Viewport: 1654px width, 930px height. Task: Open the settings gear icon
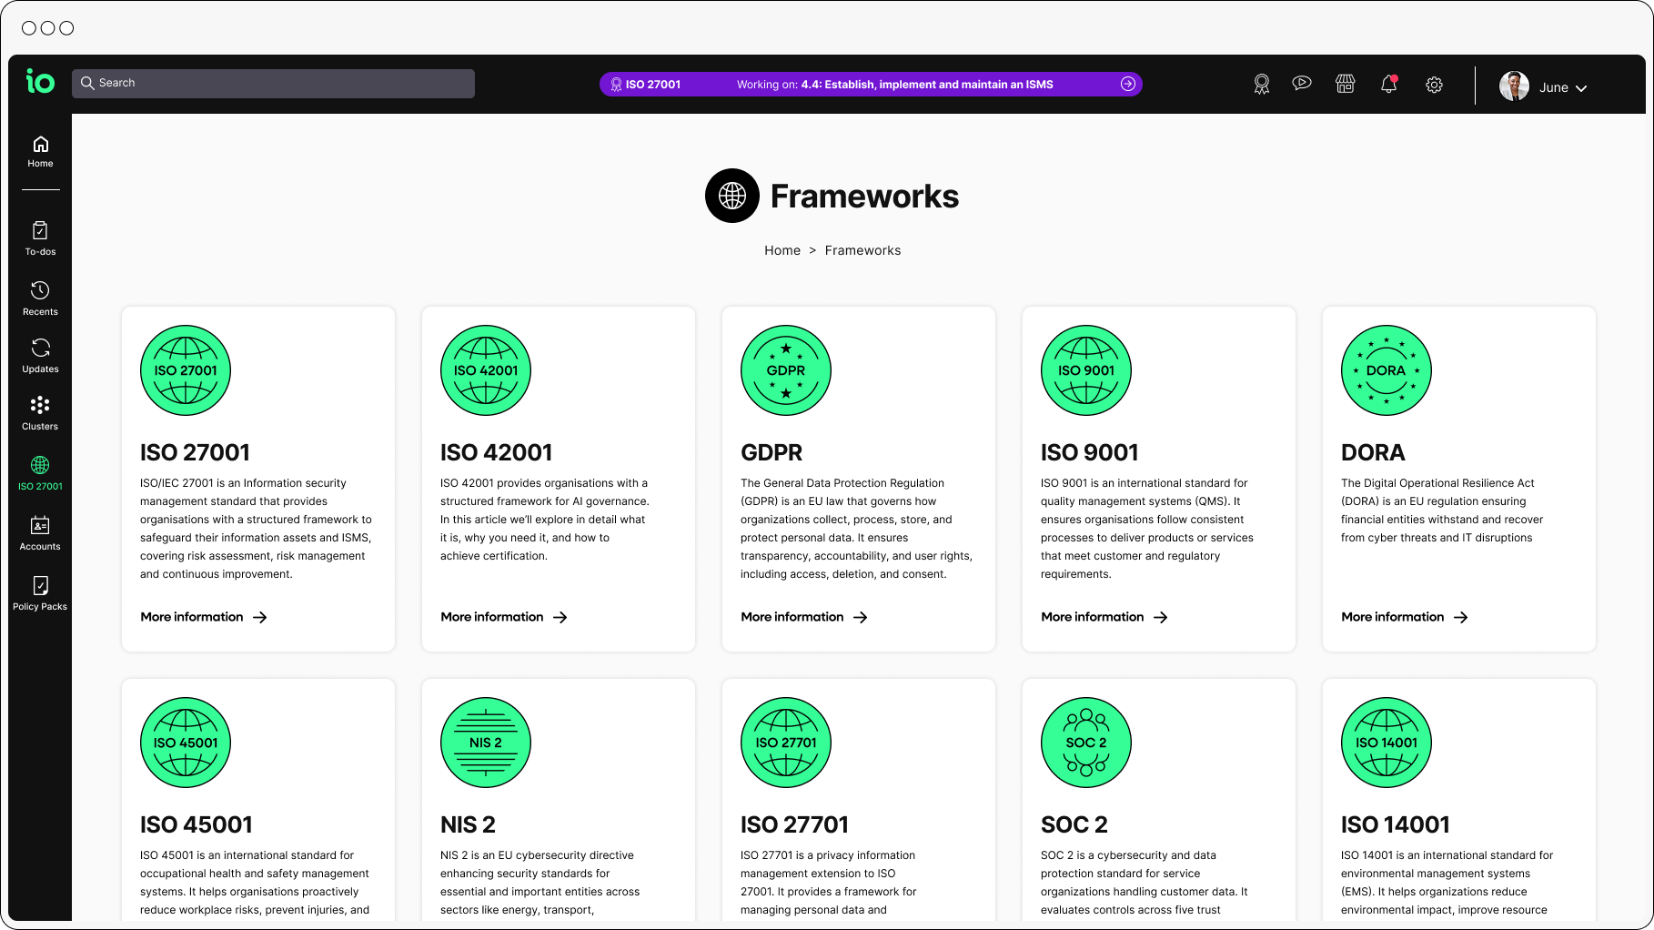click(1434, 85)
